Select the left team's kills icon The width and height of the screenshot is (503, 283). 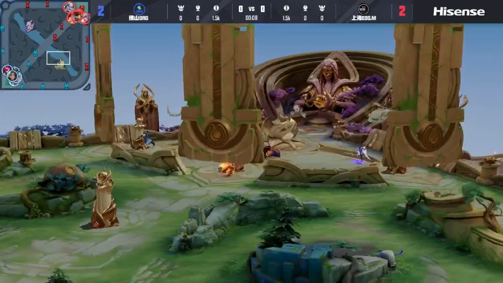pyautogui.click(x=180, y=9)
